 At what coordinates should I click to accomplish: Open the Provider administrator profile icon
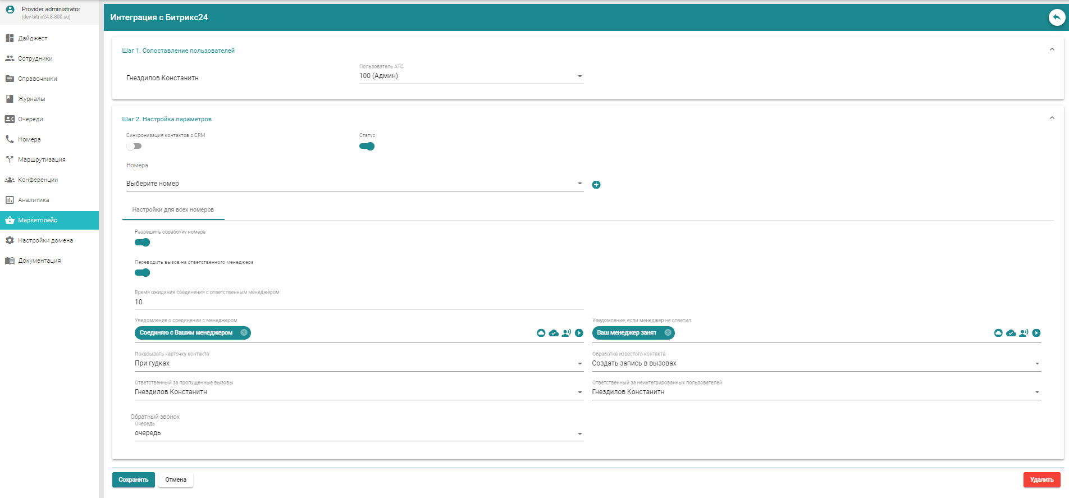(10, 10)
